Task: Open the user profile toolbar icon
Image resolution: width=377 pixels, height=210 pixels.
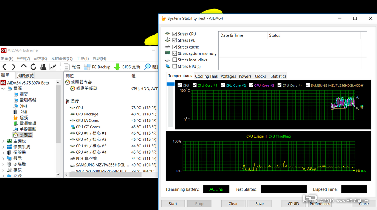Action: pyautogui.click(x=43, y=67)
